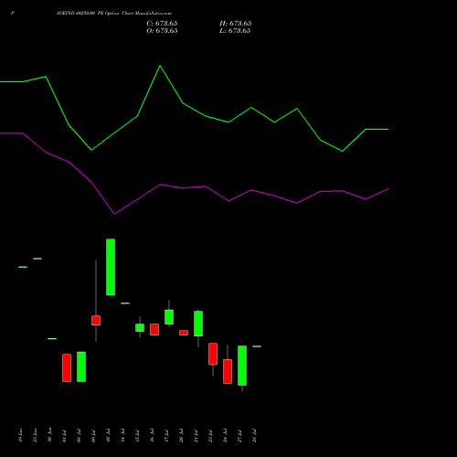The width and height of the screenshot is (457, 457).
Task: Click the flat dash candle above 19 Jun
Action: click(x=23, y=267)
